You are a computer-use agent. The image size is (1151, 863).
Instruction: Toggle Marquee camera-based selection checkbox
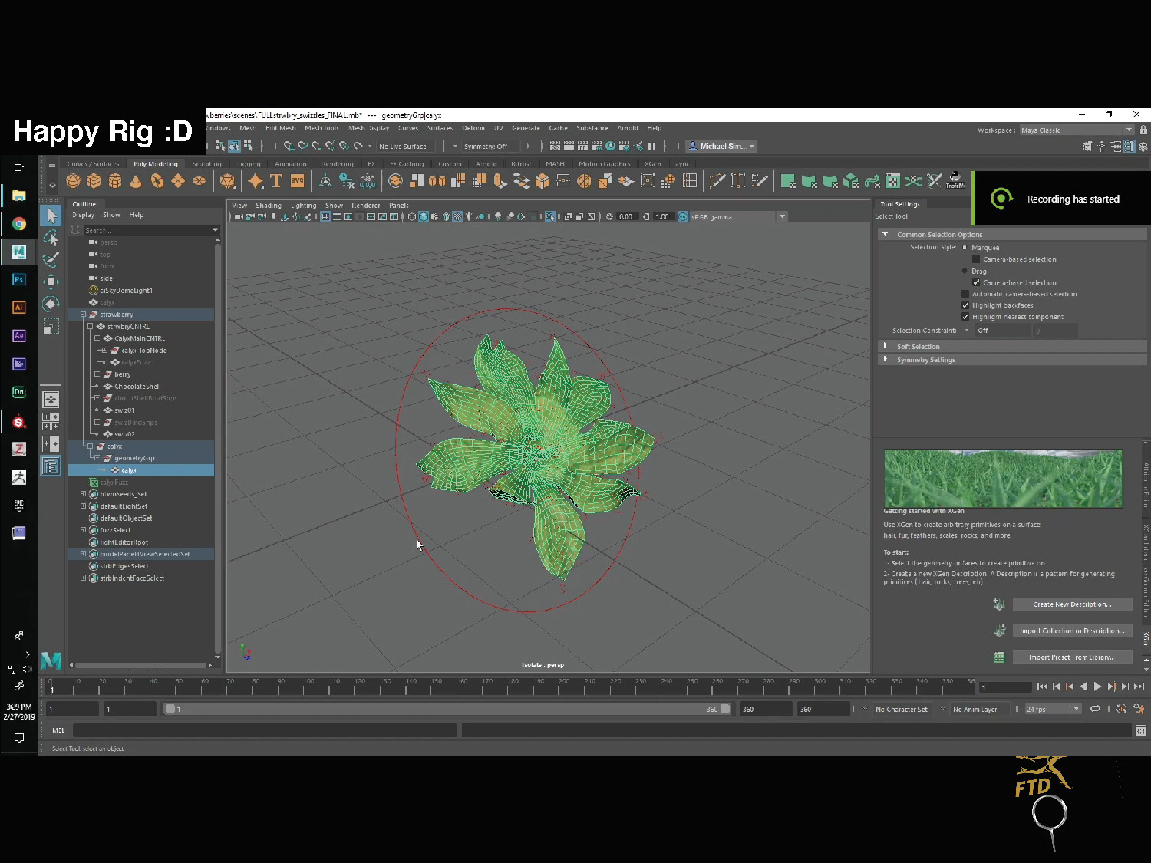pos(976,259)
